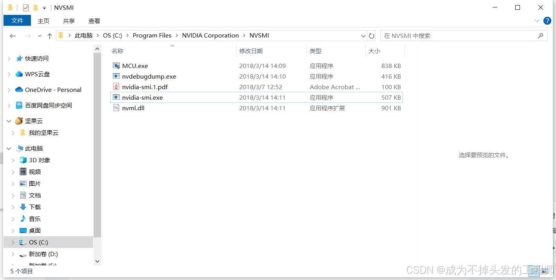The width and height of the screenshot is (556, 280).
Task: Click the 图片 pictures icon
Action: tap(23, 183)
